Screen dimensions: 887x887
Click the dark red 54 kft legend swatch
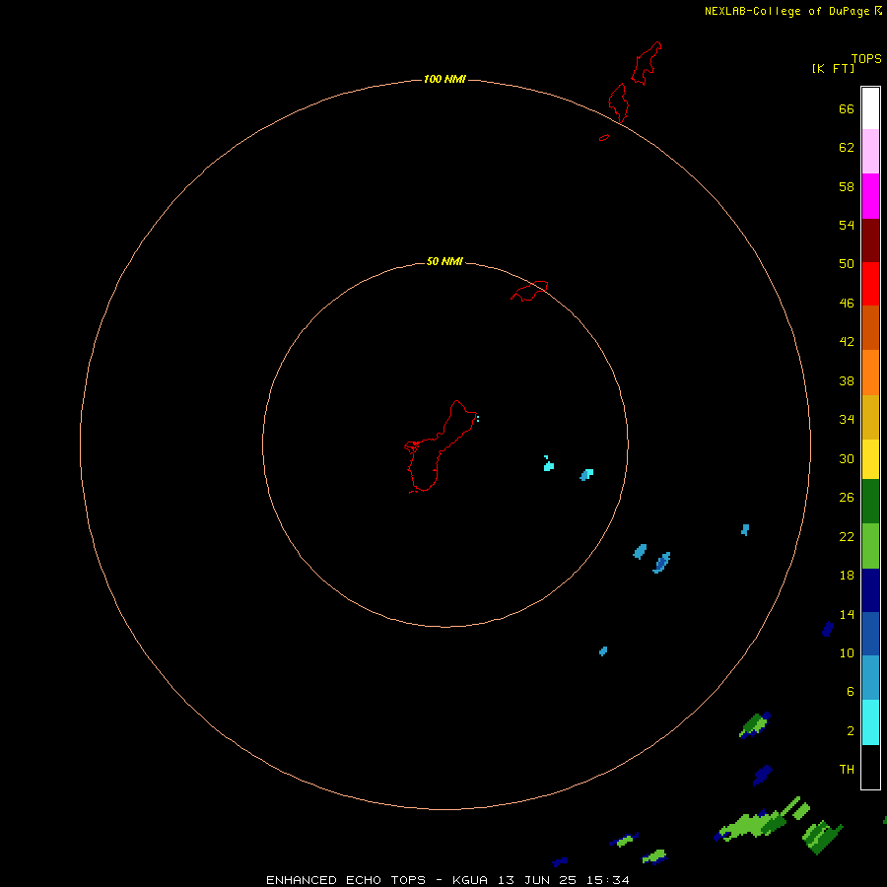click(x=870, y=239)
